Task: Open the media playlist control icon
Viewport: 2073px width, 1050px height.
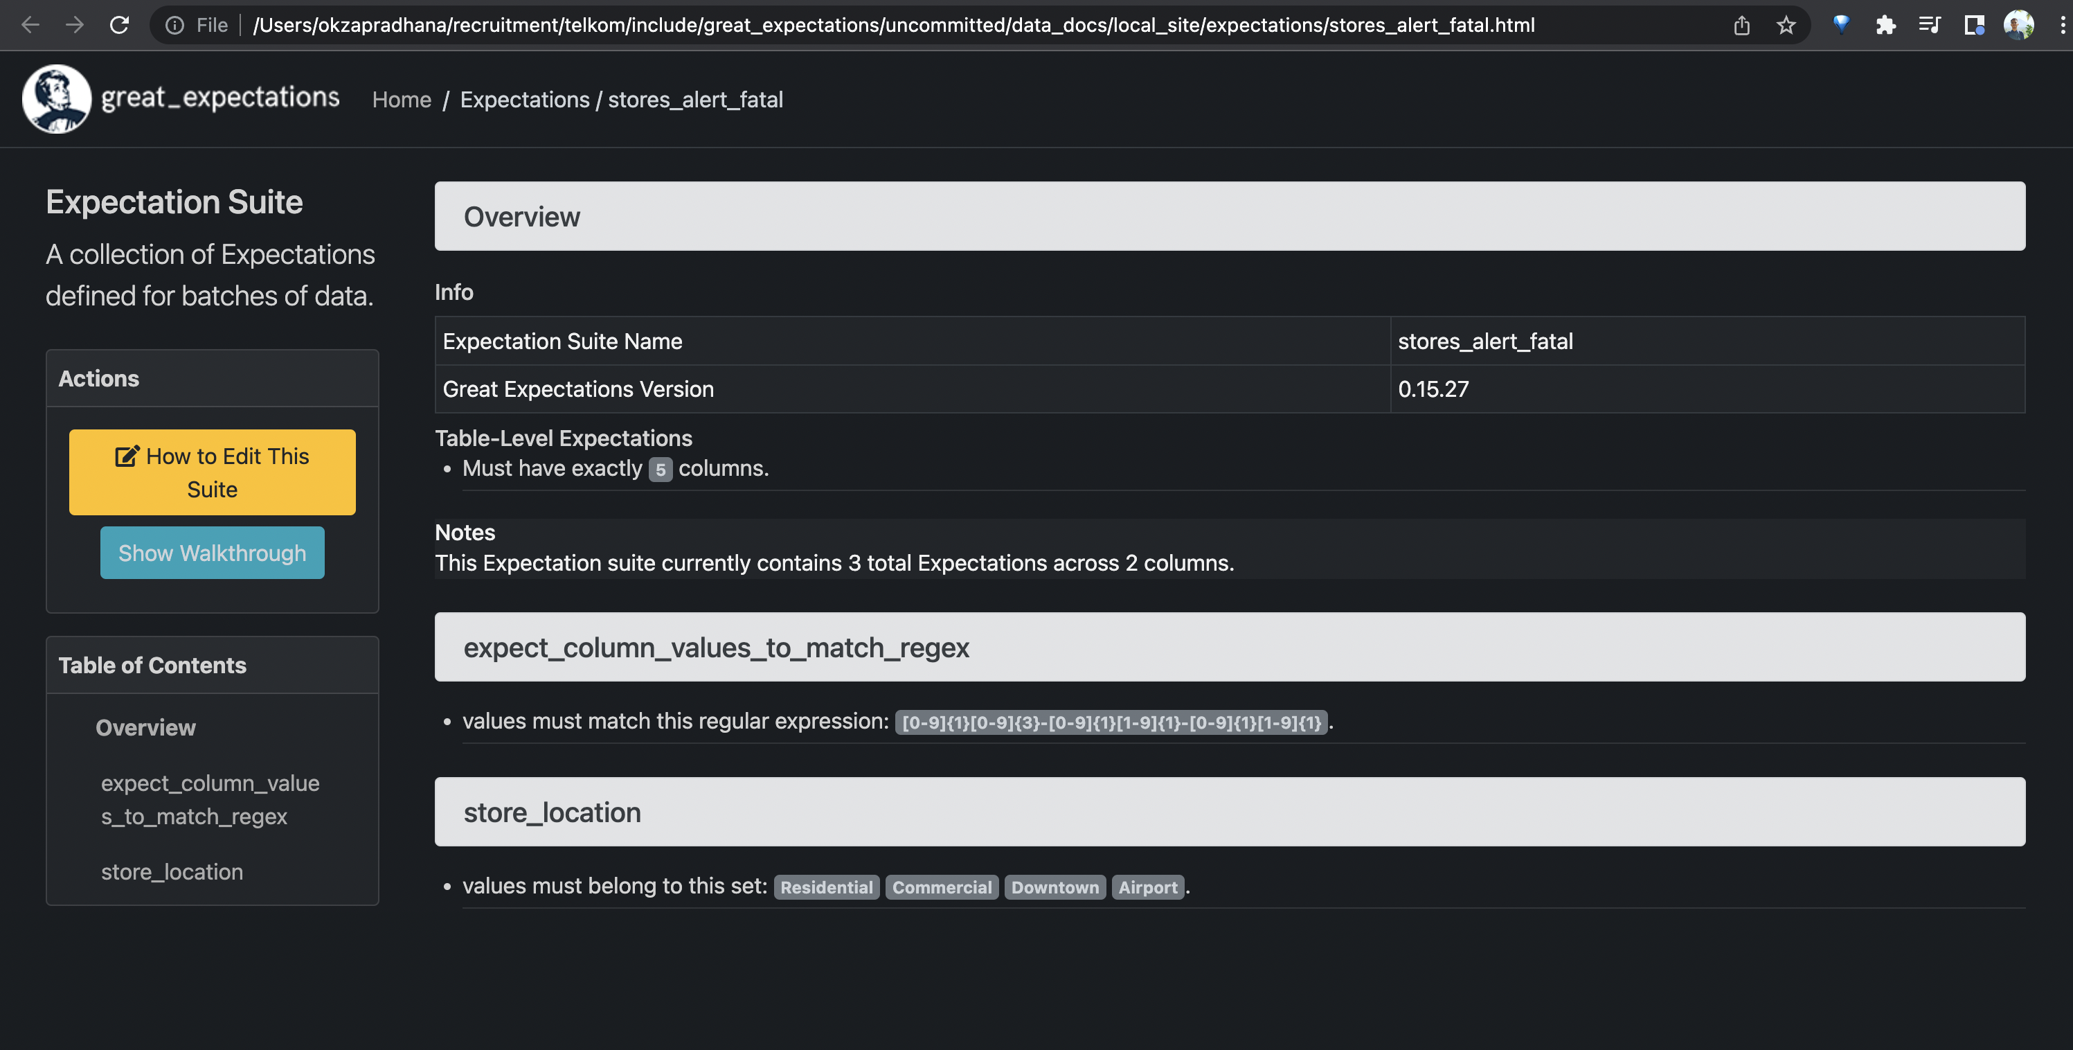Action: pos(1930,25)
